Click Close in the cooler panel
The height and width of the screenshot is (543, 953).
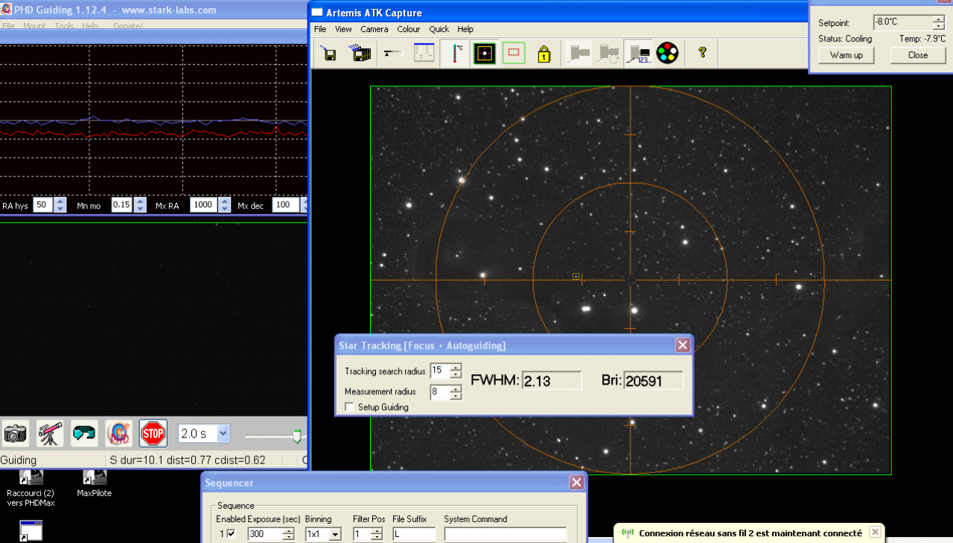[917, 55]
